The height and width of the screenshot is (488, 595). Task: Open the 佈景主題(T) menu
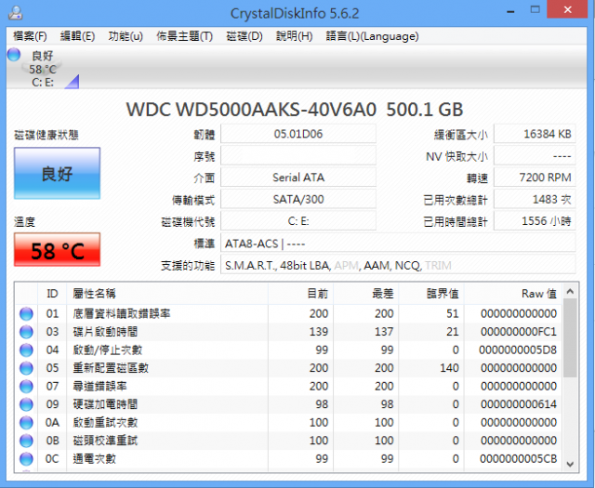click(x=184, y=36)
